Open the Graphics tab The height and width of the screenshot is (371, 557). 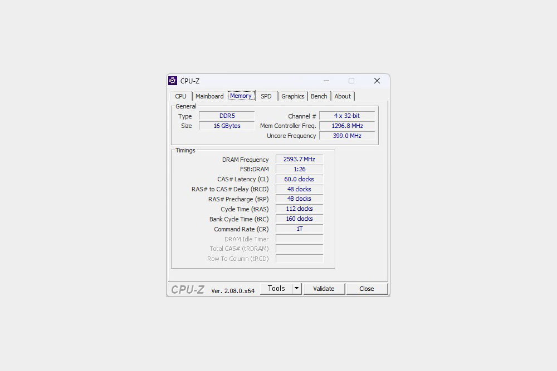[x=293, y=96]
